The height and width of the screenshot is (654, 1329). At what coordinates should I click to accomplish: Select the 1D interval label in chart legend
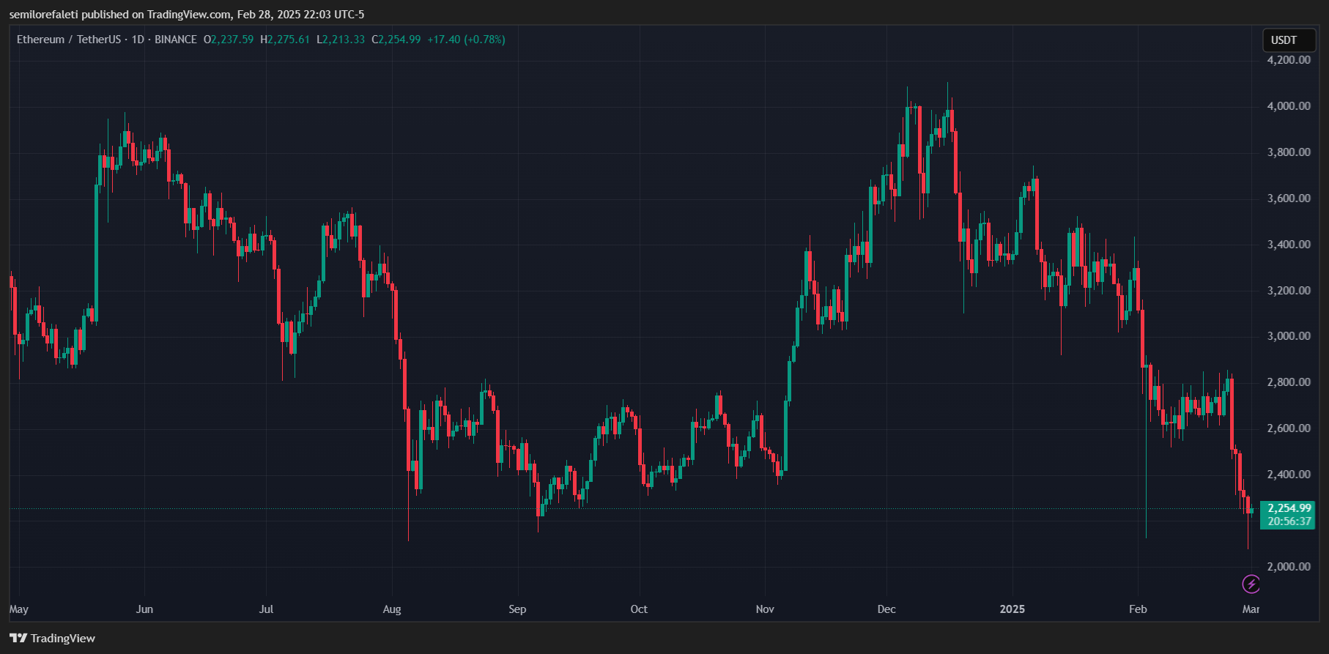pyautogui.click(x=138, y=40)
